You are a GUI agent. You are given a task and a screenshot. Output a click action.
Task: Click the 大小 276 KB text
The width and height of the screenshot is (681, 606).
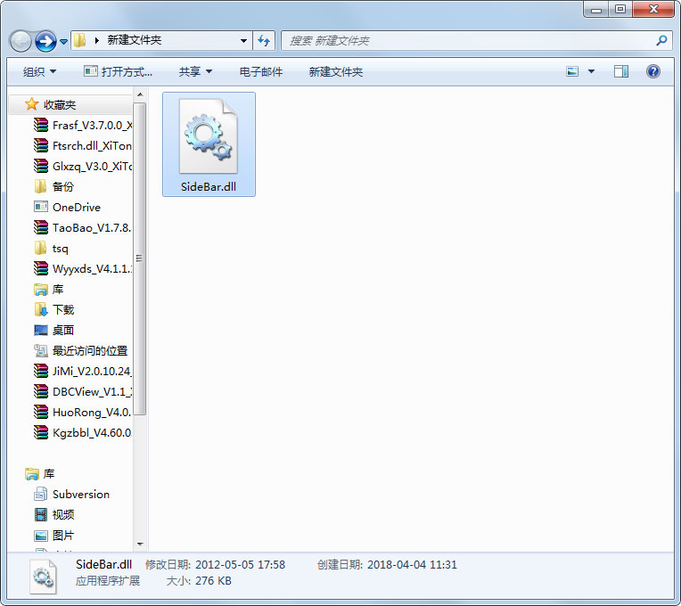(199, 581)
